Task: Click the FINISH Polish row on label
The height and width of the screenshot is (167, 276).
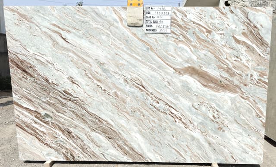Action: pyautogui.click(x=158, y=26)
